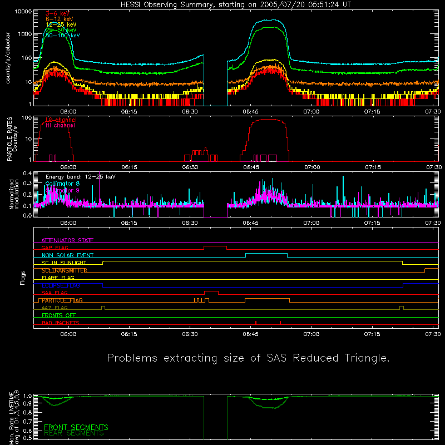445x445 pixels.
Task: Select the 6-12 keV legend label
Action: (x=60, y=19)
